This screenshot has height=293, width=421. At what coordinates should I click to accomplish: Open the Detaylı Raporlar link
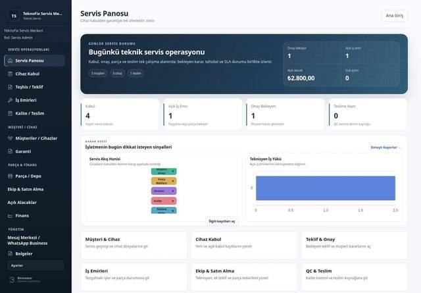point(385,147)
